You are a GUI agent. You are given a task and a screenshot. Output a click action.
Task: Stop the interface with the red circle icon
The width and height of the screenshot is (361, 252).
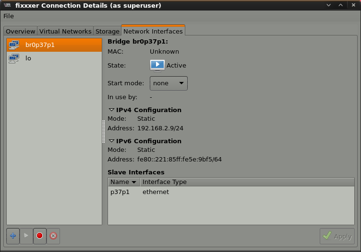[40, 236]
